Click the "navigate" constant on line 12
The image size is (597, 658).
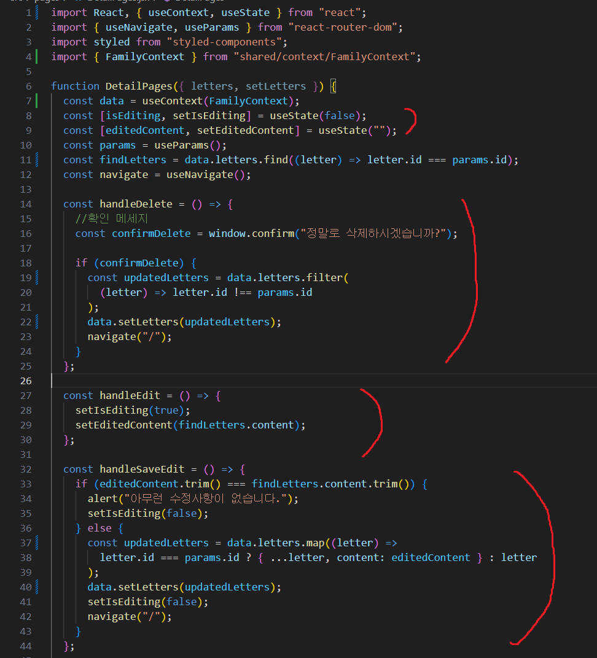(x=124, y=174)
